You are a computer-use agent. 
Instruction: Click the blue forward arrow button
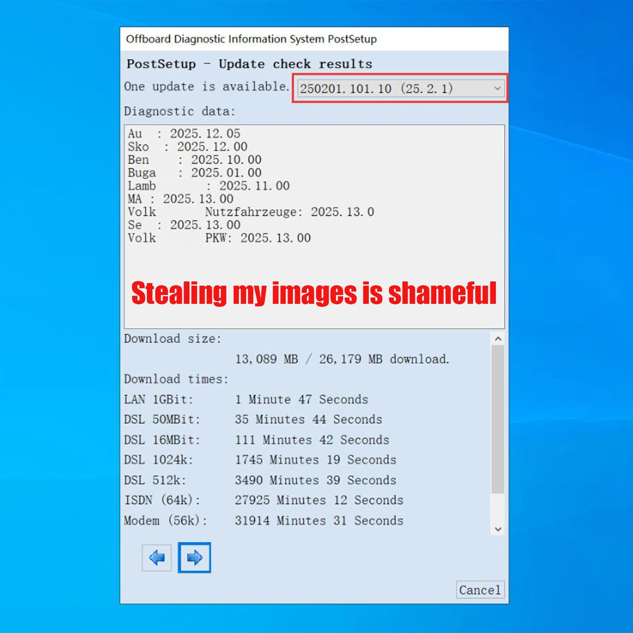tap(194, 557)
